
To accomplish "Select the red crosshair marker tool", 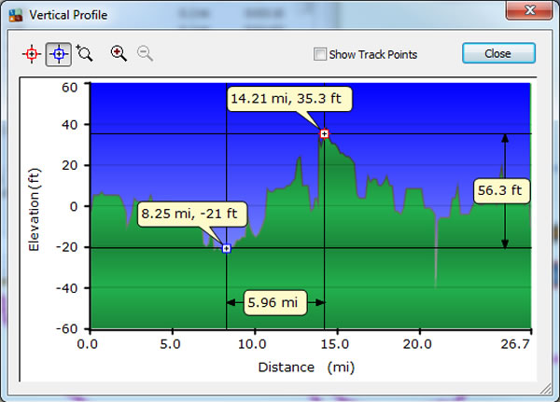I will click(32, 54).
